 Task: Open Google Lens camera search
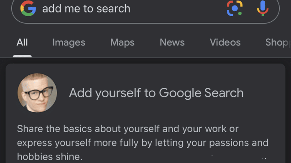pyautogui.click(x=235, y=8)
